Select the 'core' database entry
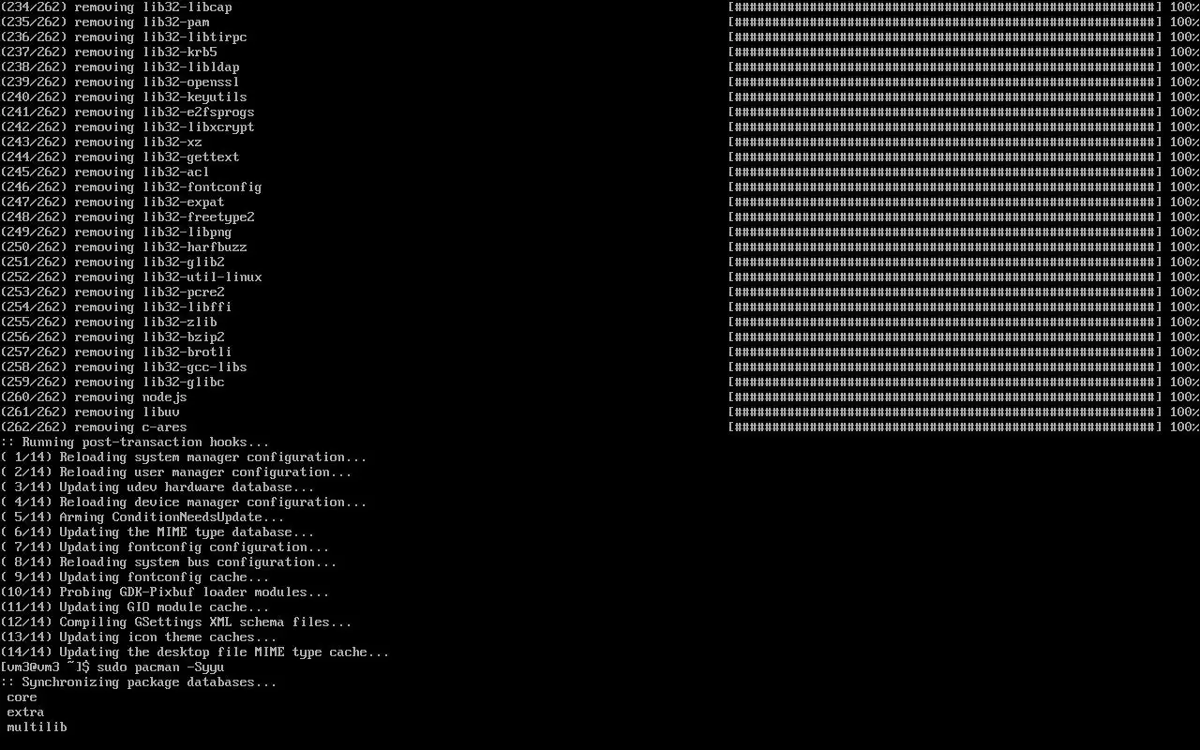The height and width of the screenshot is (750, 1200). 22,697
